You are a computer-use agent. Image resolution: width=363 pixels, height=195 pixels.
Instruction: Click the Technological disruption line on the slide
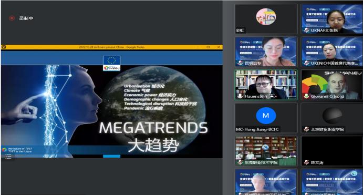click(x=160, y=104)
